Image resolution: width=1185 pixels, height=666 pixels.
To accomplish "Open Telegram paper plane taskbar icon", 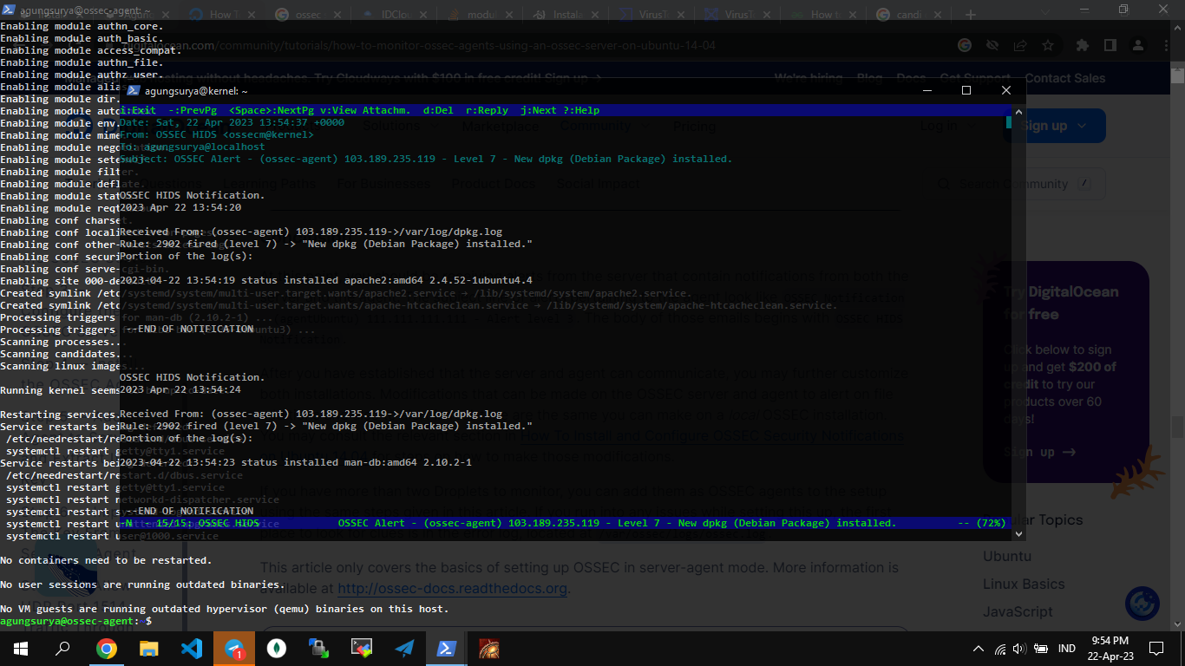I will click(404, 648).
